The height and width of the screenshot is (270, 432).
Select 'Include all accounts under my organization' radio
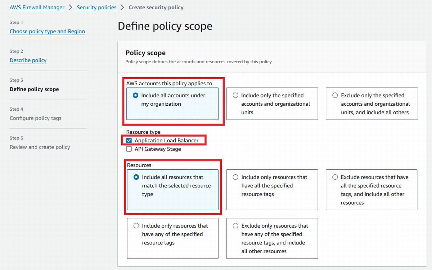pos(136,95)
